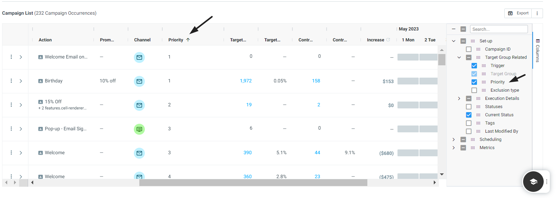Viewport: 556px width, 198px height.
Task: Toggle Target Group Related checkbox
Action: pos(469,57)
